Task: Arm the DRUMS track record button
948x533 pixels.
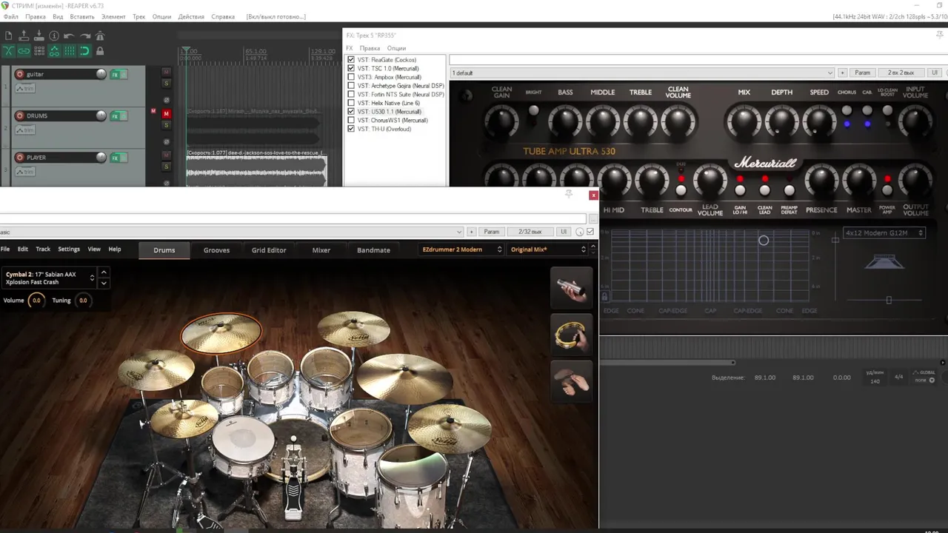Action: pyautogui.click(x=19, y=115)
